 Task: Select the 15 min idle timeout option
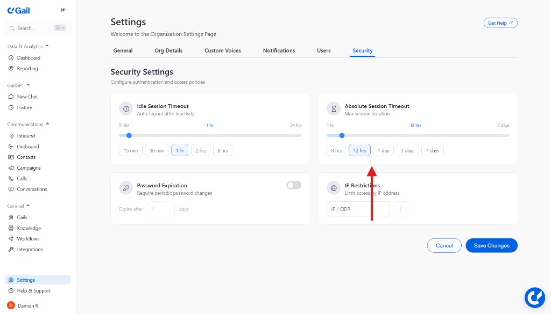[131, 151]
